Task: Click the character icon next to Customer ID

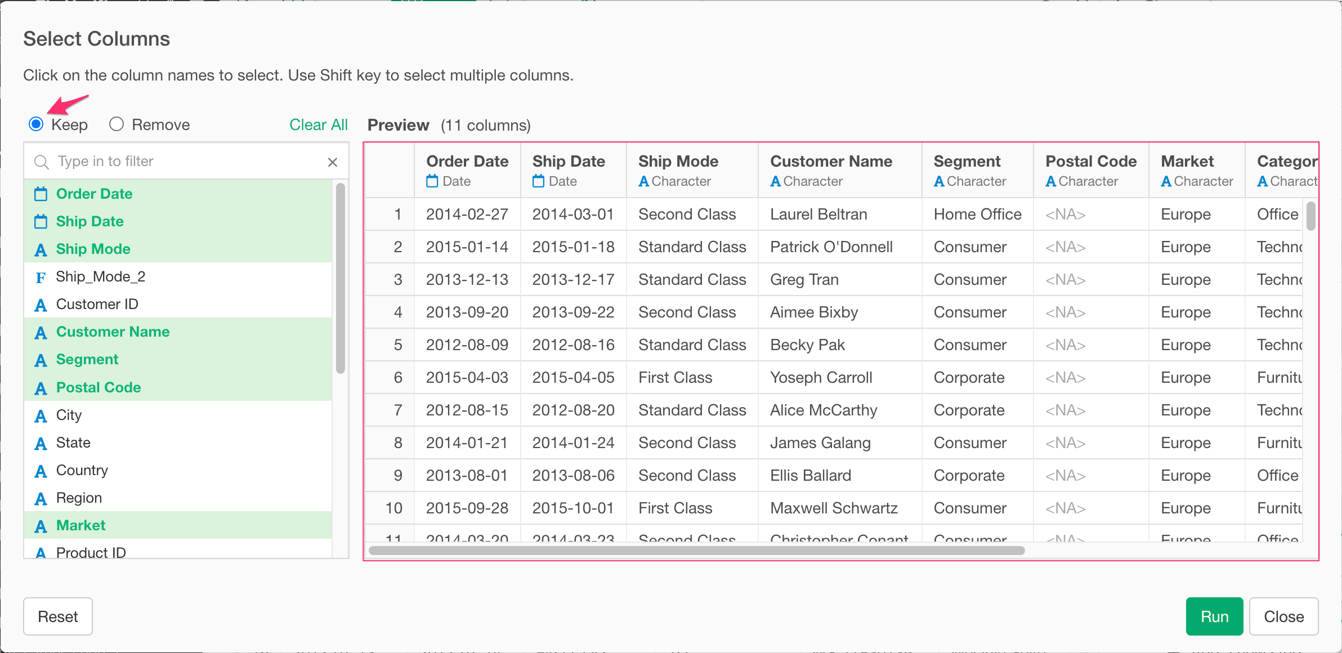Action: [x=41, y=305]
